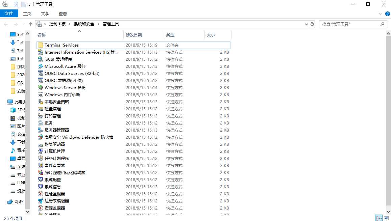Select the 打印管理 icon
The width and height of the screenshot is (391, 221).
tap(41, 116)
